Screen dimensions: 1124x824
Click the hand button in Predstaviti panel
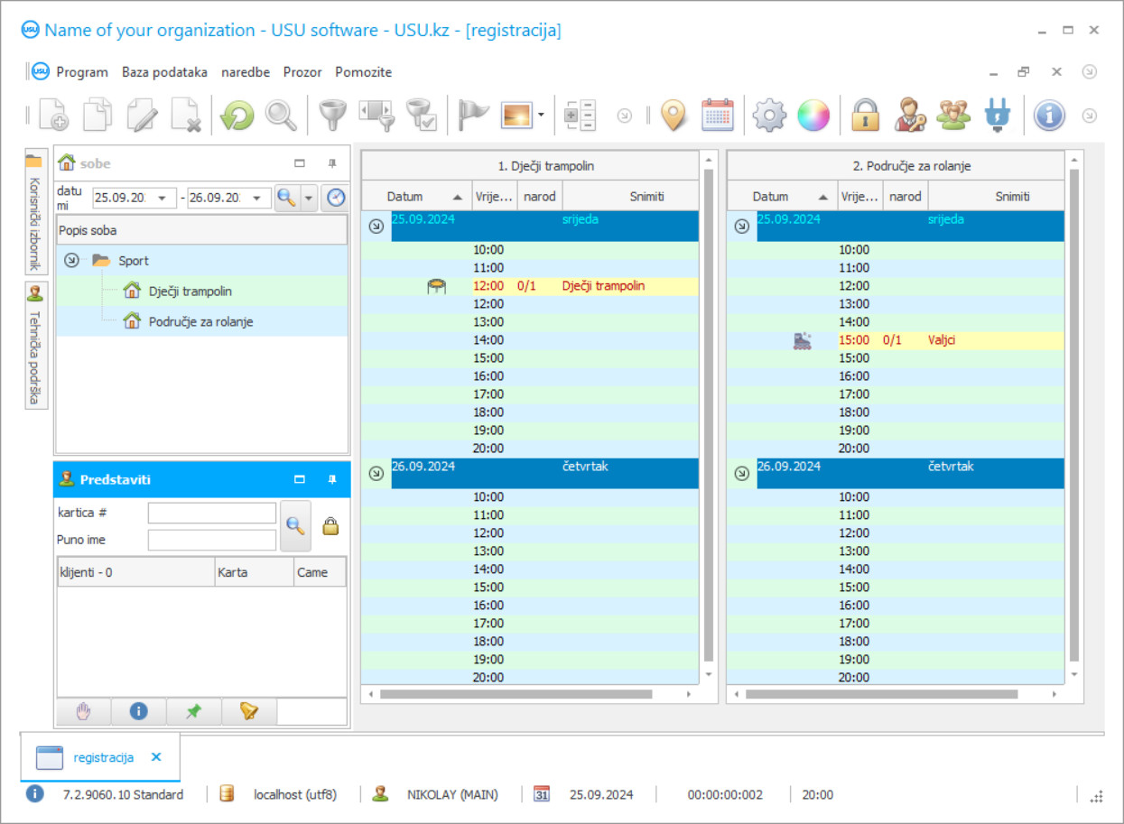(x=84, y=711)
